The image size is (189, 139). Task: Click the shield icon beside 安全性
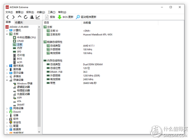pyautogui.click(x=11, y=123)
